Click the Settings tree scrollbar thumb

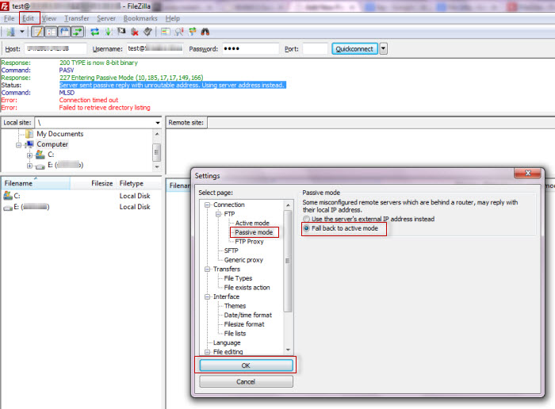(x=288, y=261)
